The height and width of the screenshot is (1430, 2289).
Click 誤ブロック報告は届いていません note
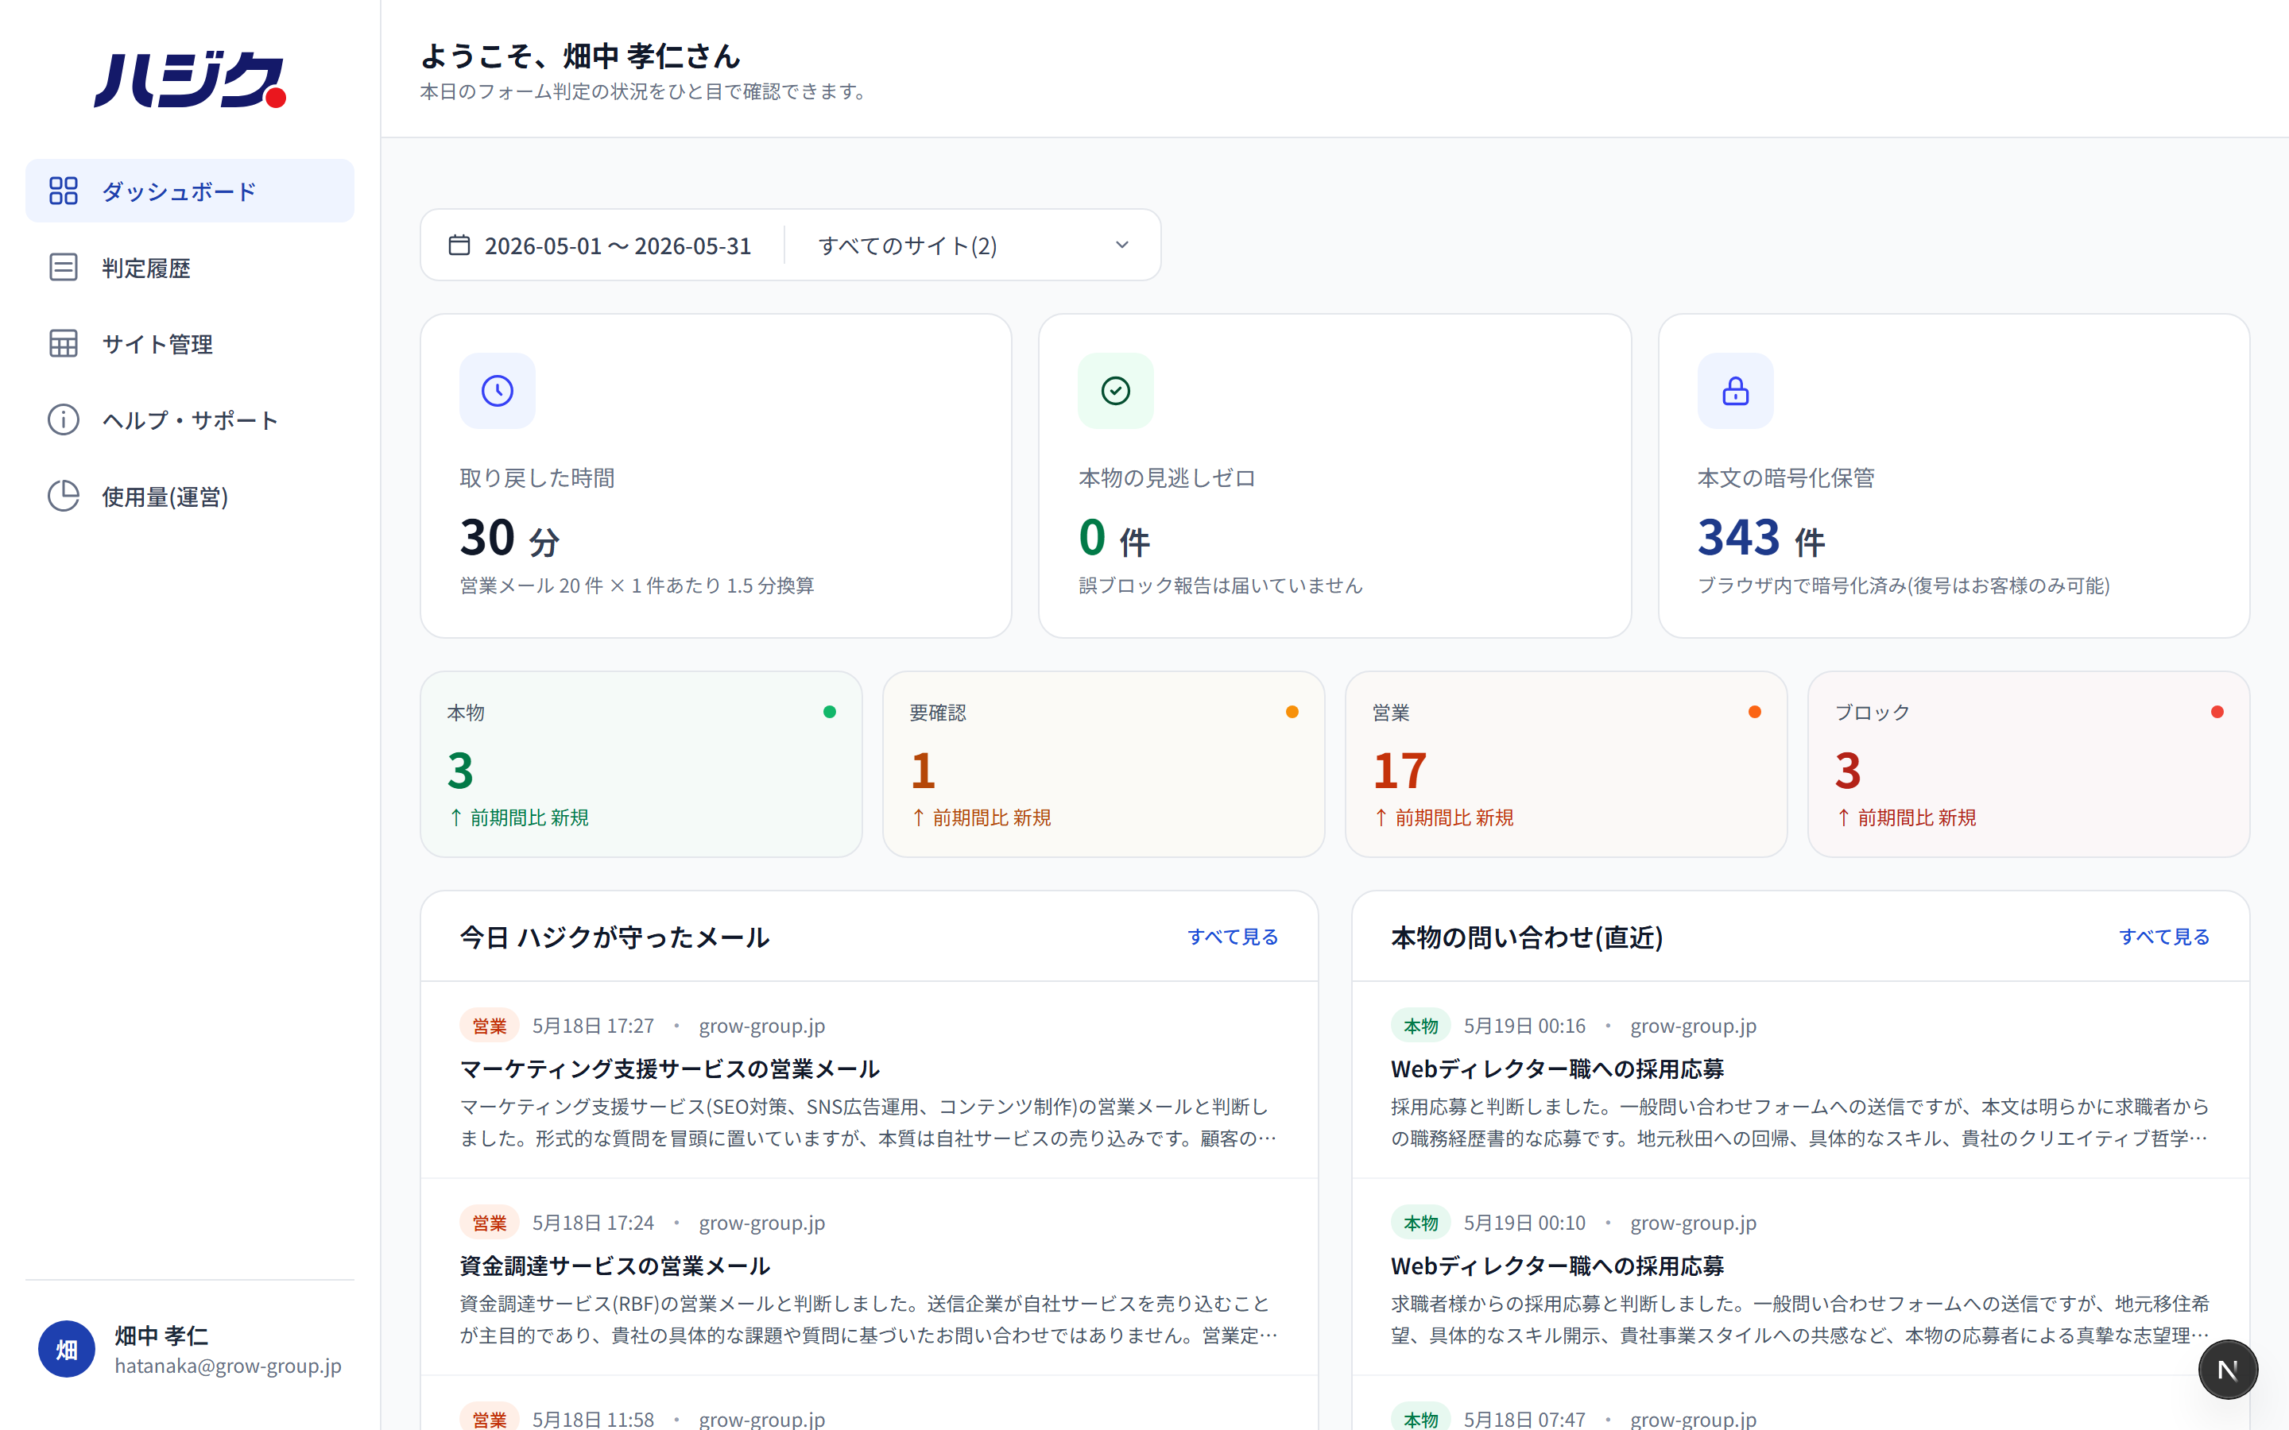click(x=1220, y=586)
